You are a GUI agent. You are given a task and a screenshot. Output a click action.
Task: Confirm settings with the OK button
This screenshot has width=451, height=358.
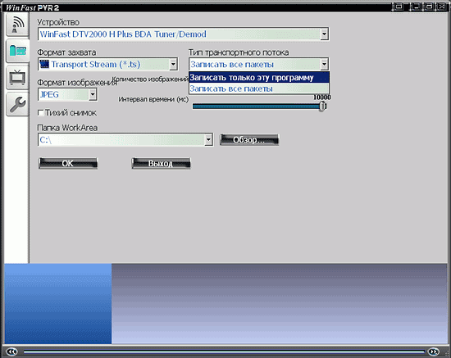(x=68, y=163)
